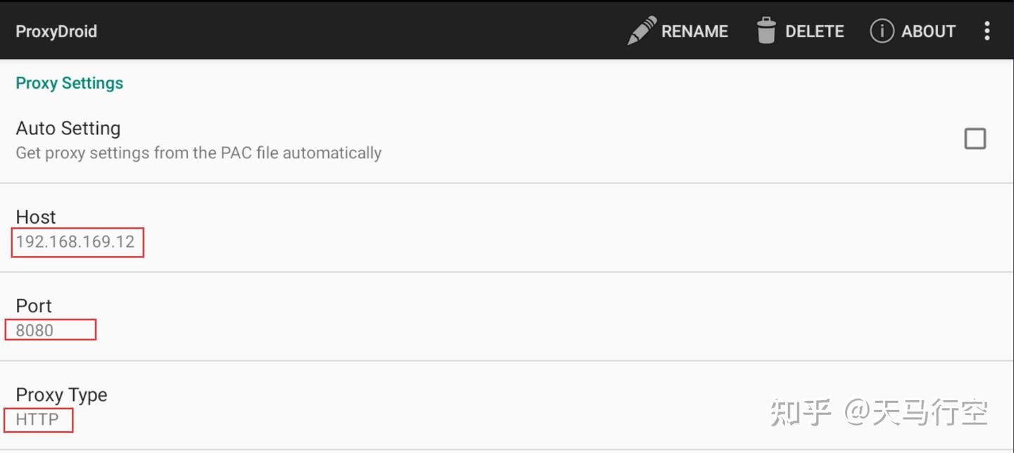This screenshot has height=453, width=1014.
Task: Click the trash can Delete icon
Action: [766, 31]
